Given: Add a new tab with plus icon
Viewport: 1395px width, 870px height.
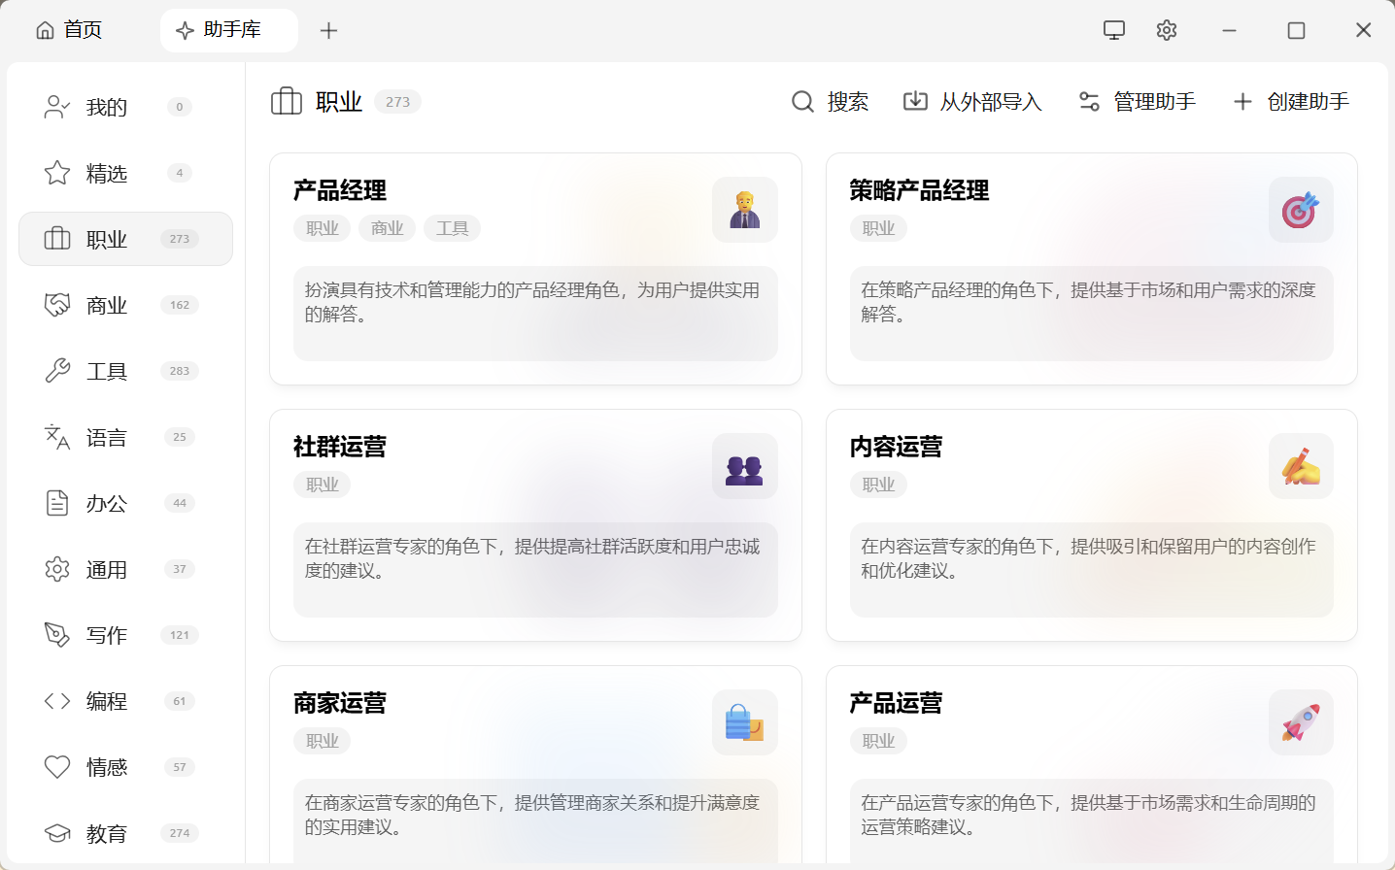Looking at the screenshot, I should coord(328,31).
